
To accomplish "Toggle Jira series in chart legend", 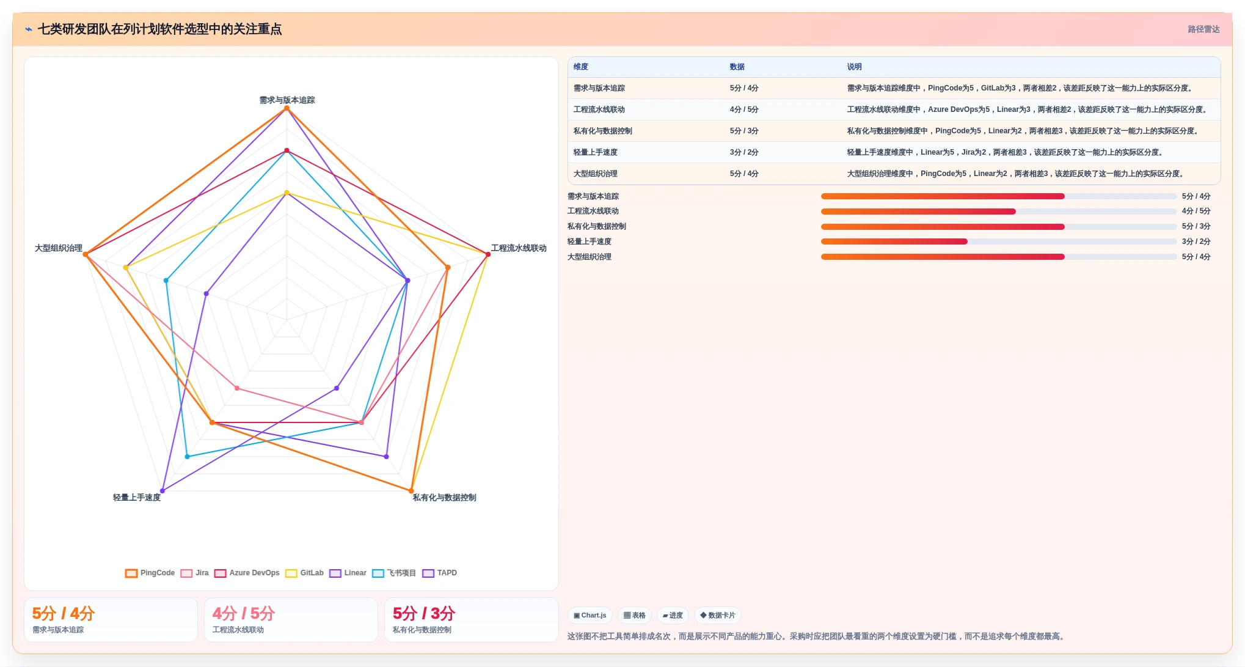I will point(194,573).
